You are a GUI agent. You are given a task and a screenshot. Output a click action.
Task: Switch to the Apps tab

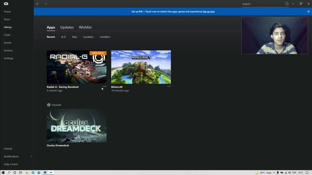(51, 27)
